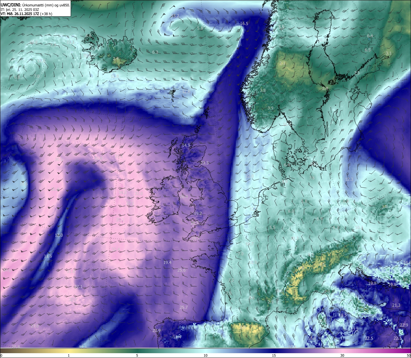
Task: Click the 25.6 value in the Bay of Biscay
Action: click(181, 270)
